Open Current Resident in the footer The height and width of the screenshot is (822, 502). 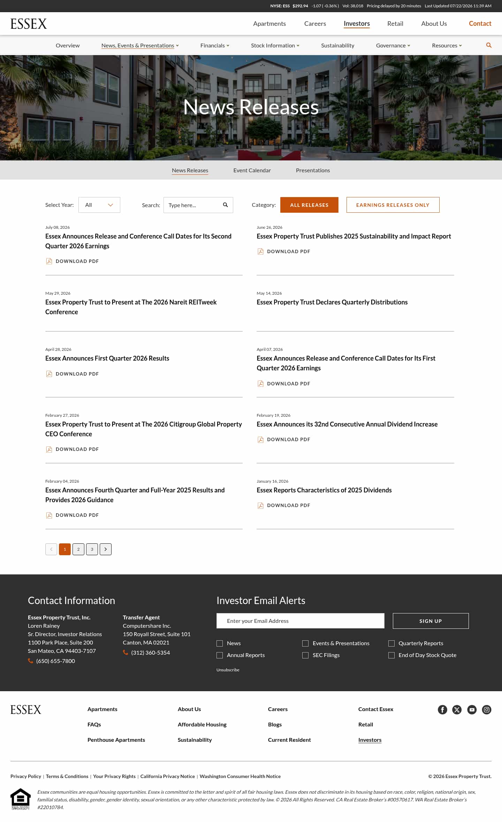coord(289,740)
